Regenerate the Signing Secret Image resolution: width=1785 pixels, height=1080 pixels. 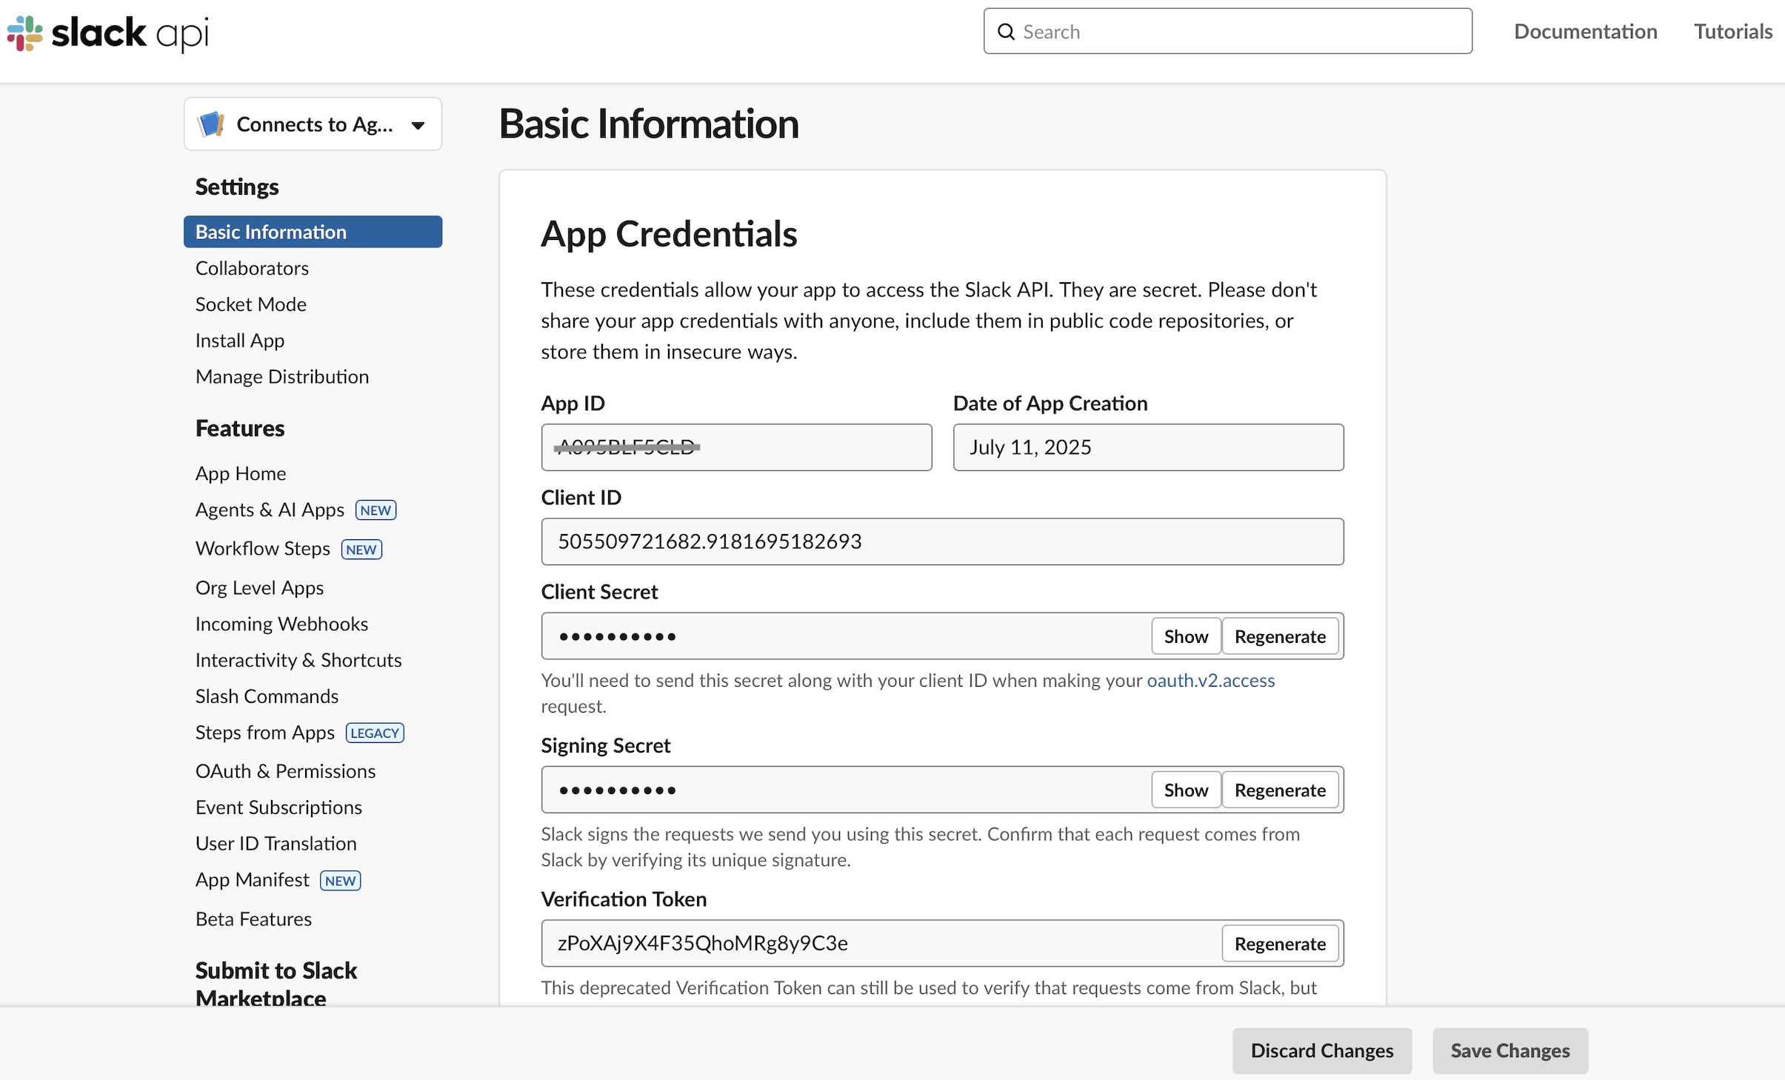click(1280, 790)
